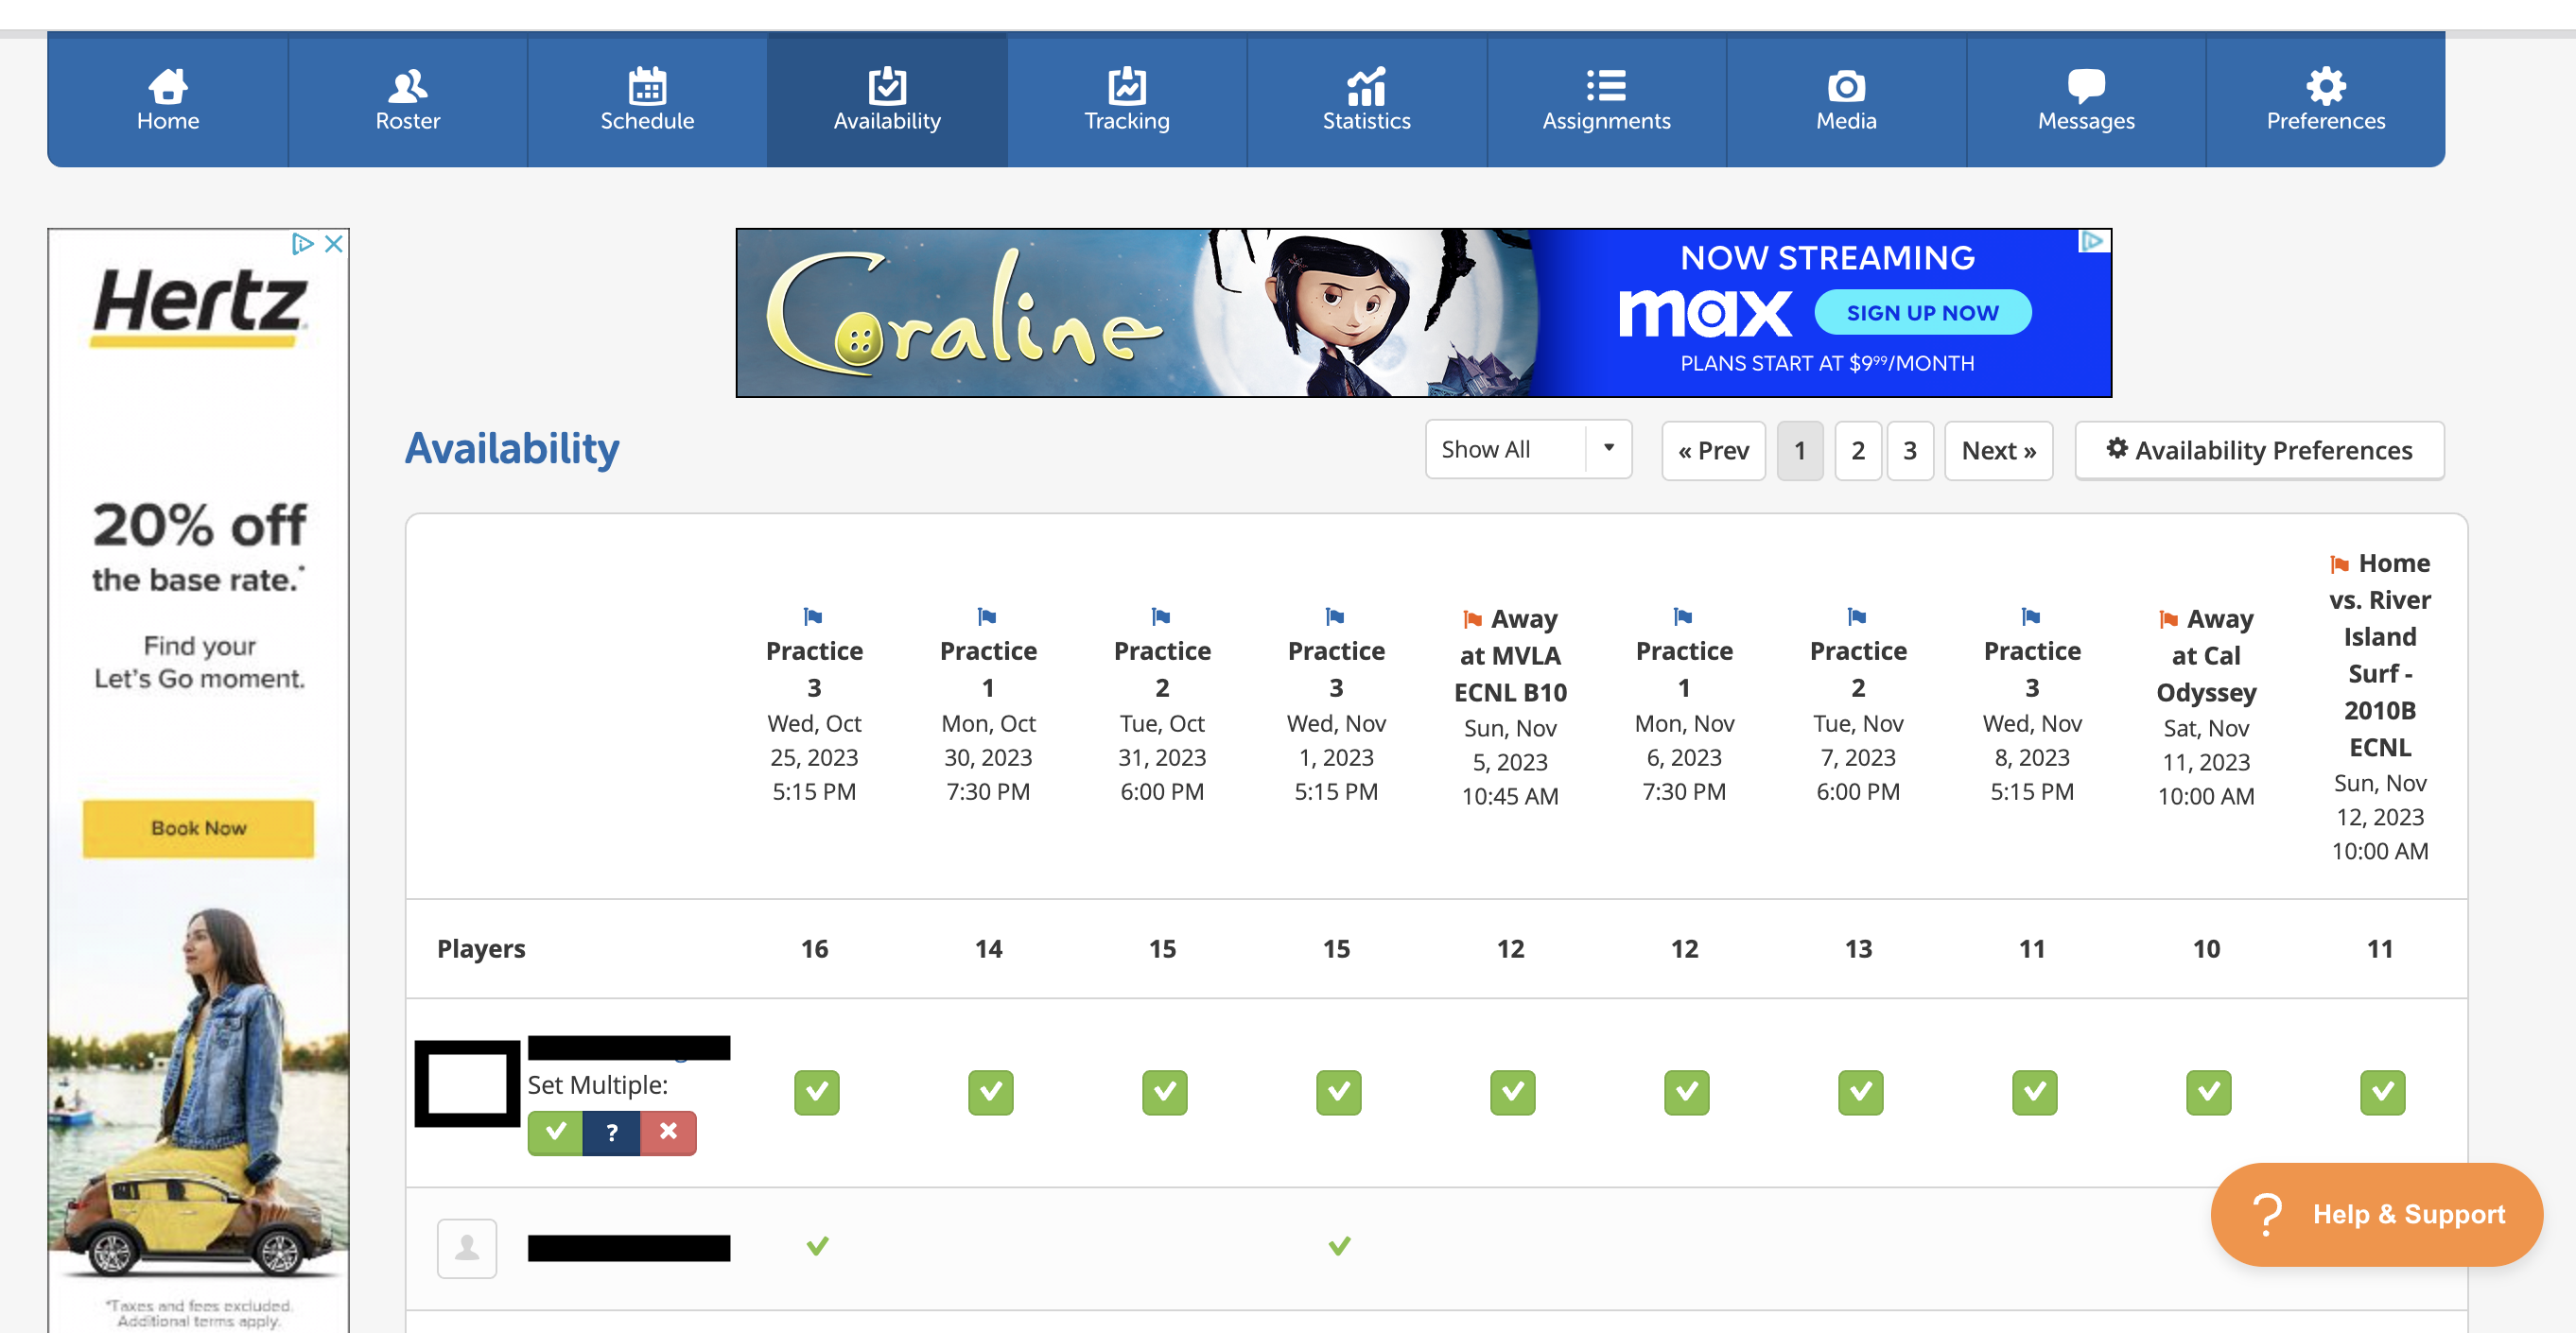The image size is (2576, 1333).
Task: Open the Home house icon
Action: click(167, 86)
